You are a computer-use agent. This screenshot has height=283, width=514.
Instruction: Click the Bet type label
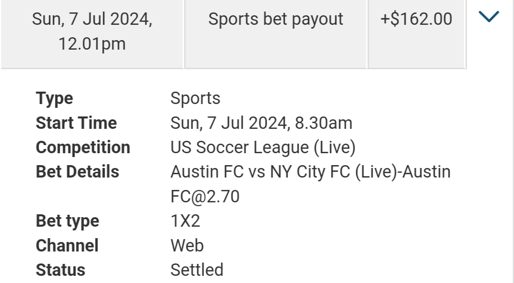pyautogui.click(x=67, y=221)
